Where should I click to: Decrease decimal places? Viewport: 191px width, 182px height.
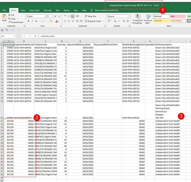(x=128, y=21)
